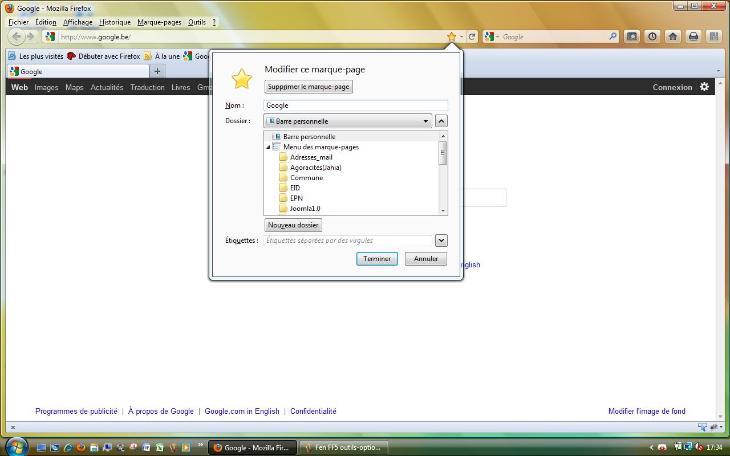Open the Bookmarks toolbar button
This screenshot has width=730, height=456.
click(632, 36)
